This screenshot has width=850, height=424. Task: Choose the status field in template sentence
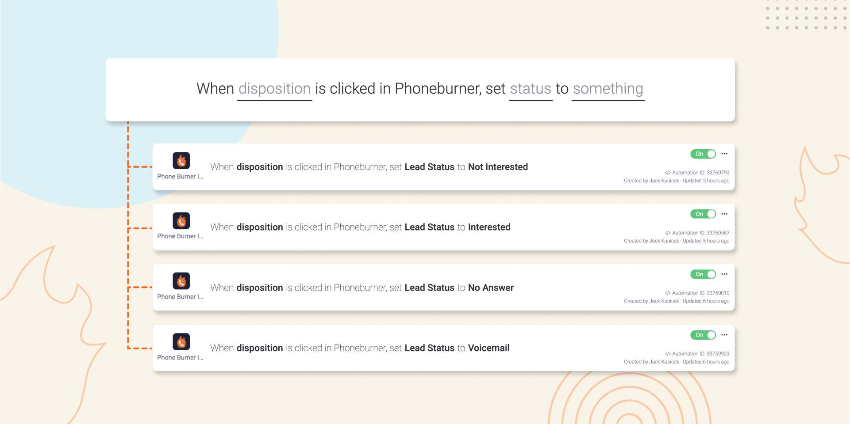[x=531, y=89]
